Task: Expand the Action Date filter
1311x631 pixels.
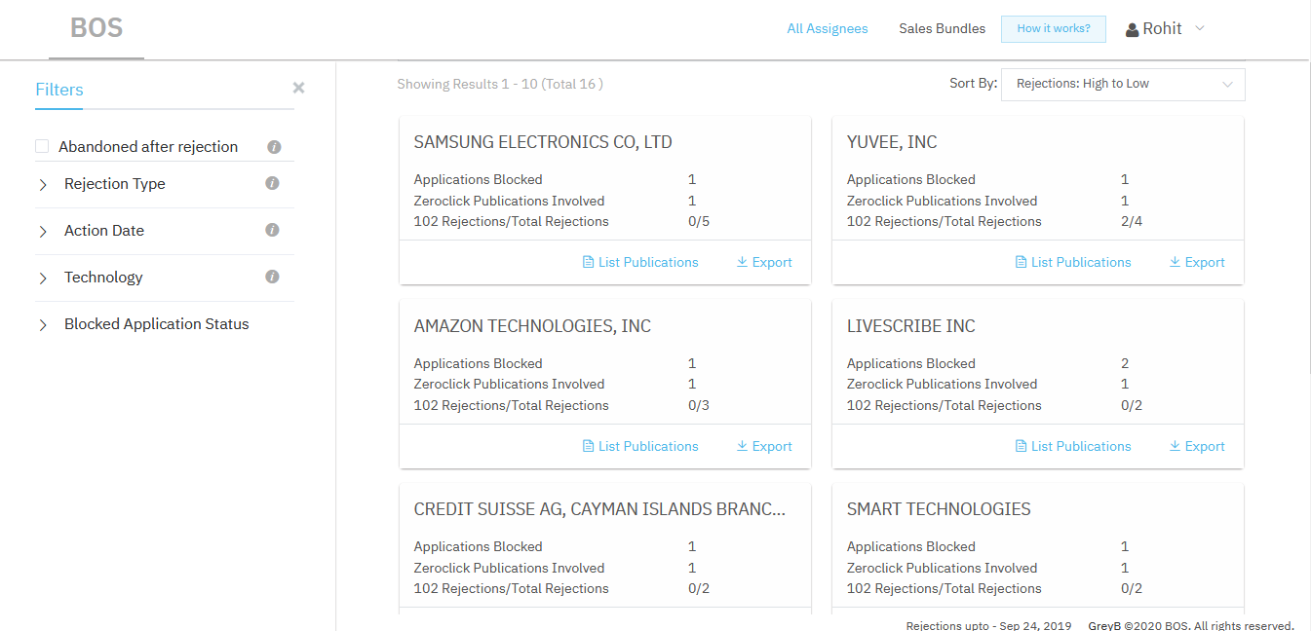Action: (x=43, y=231)
